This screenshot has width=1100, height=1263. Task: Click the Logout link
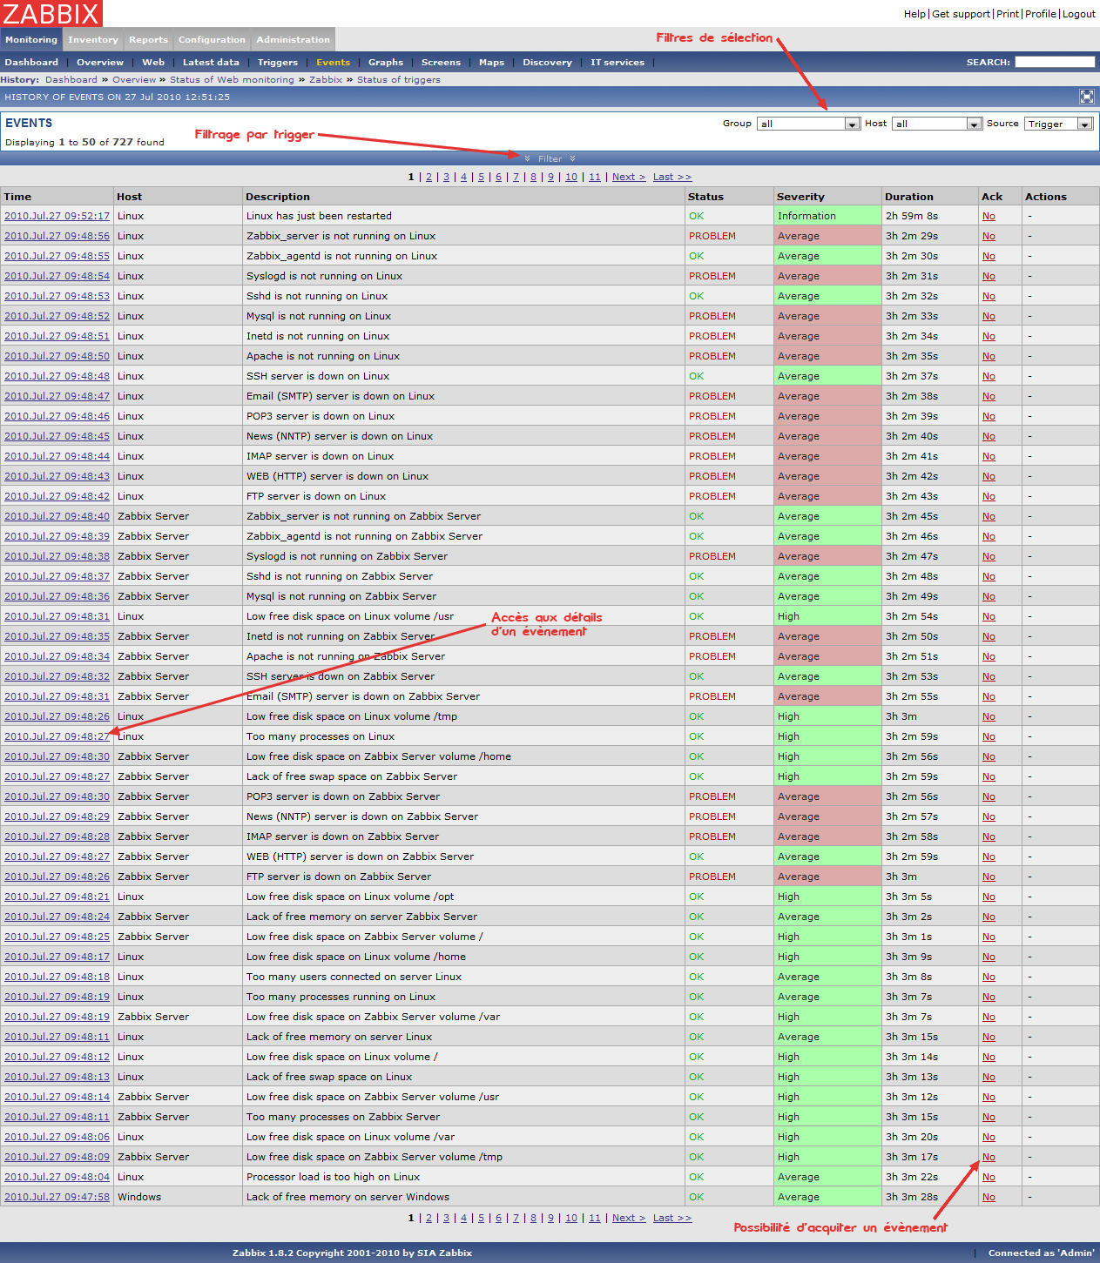click(x=1078, y=14)
